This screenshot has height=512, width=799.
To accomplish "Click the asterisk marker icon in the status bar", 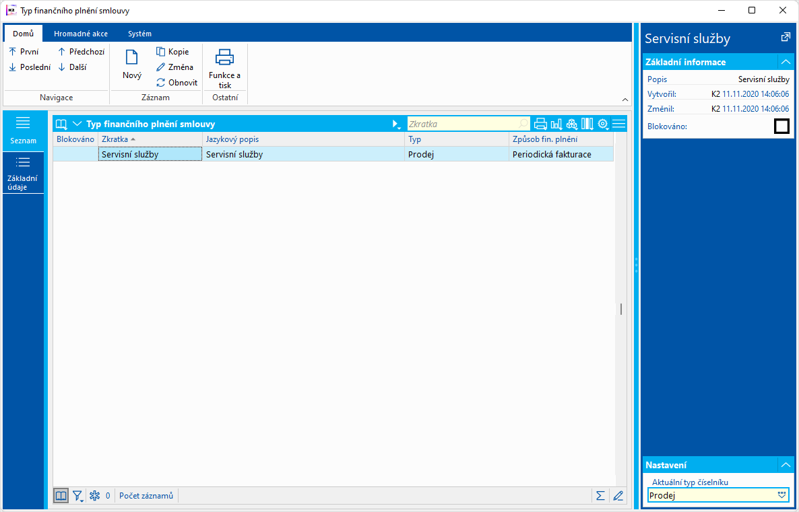I will 94,496.
